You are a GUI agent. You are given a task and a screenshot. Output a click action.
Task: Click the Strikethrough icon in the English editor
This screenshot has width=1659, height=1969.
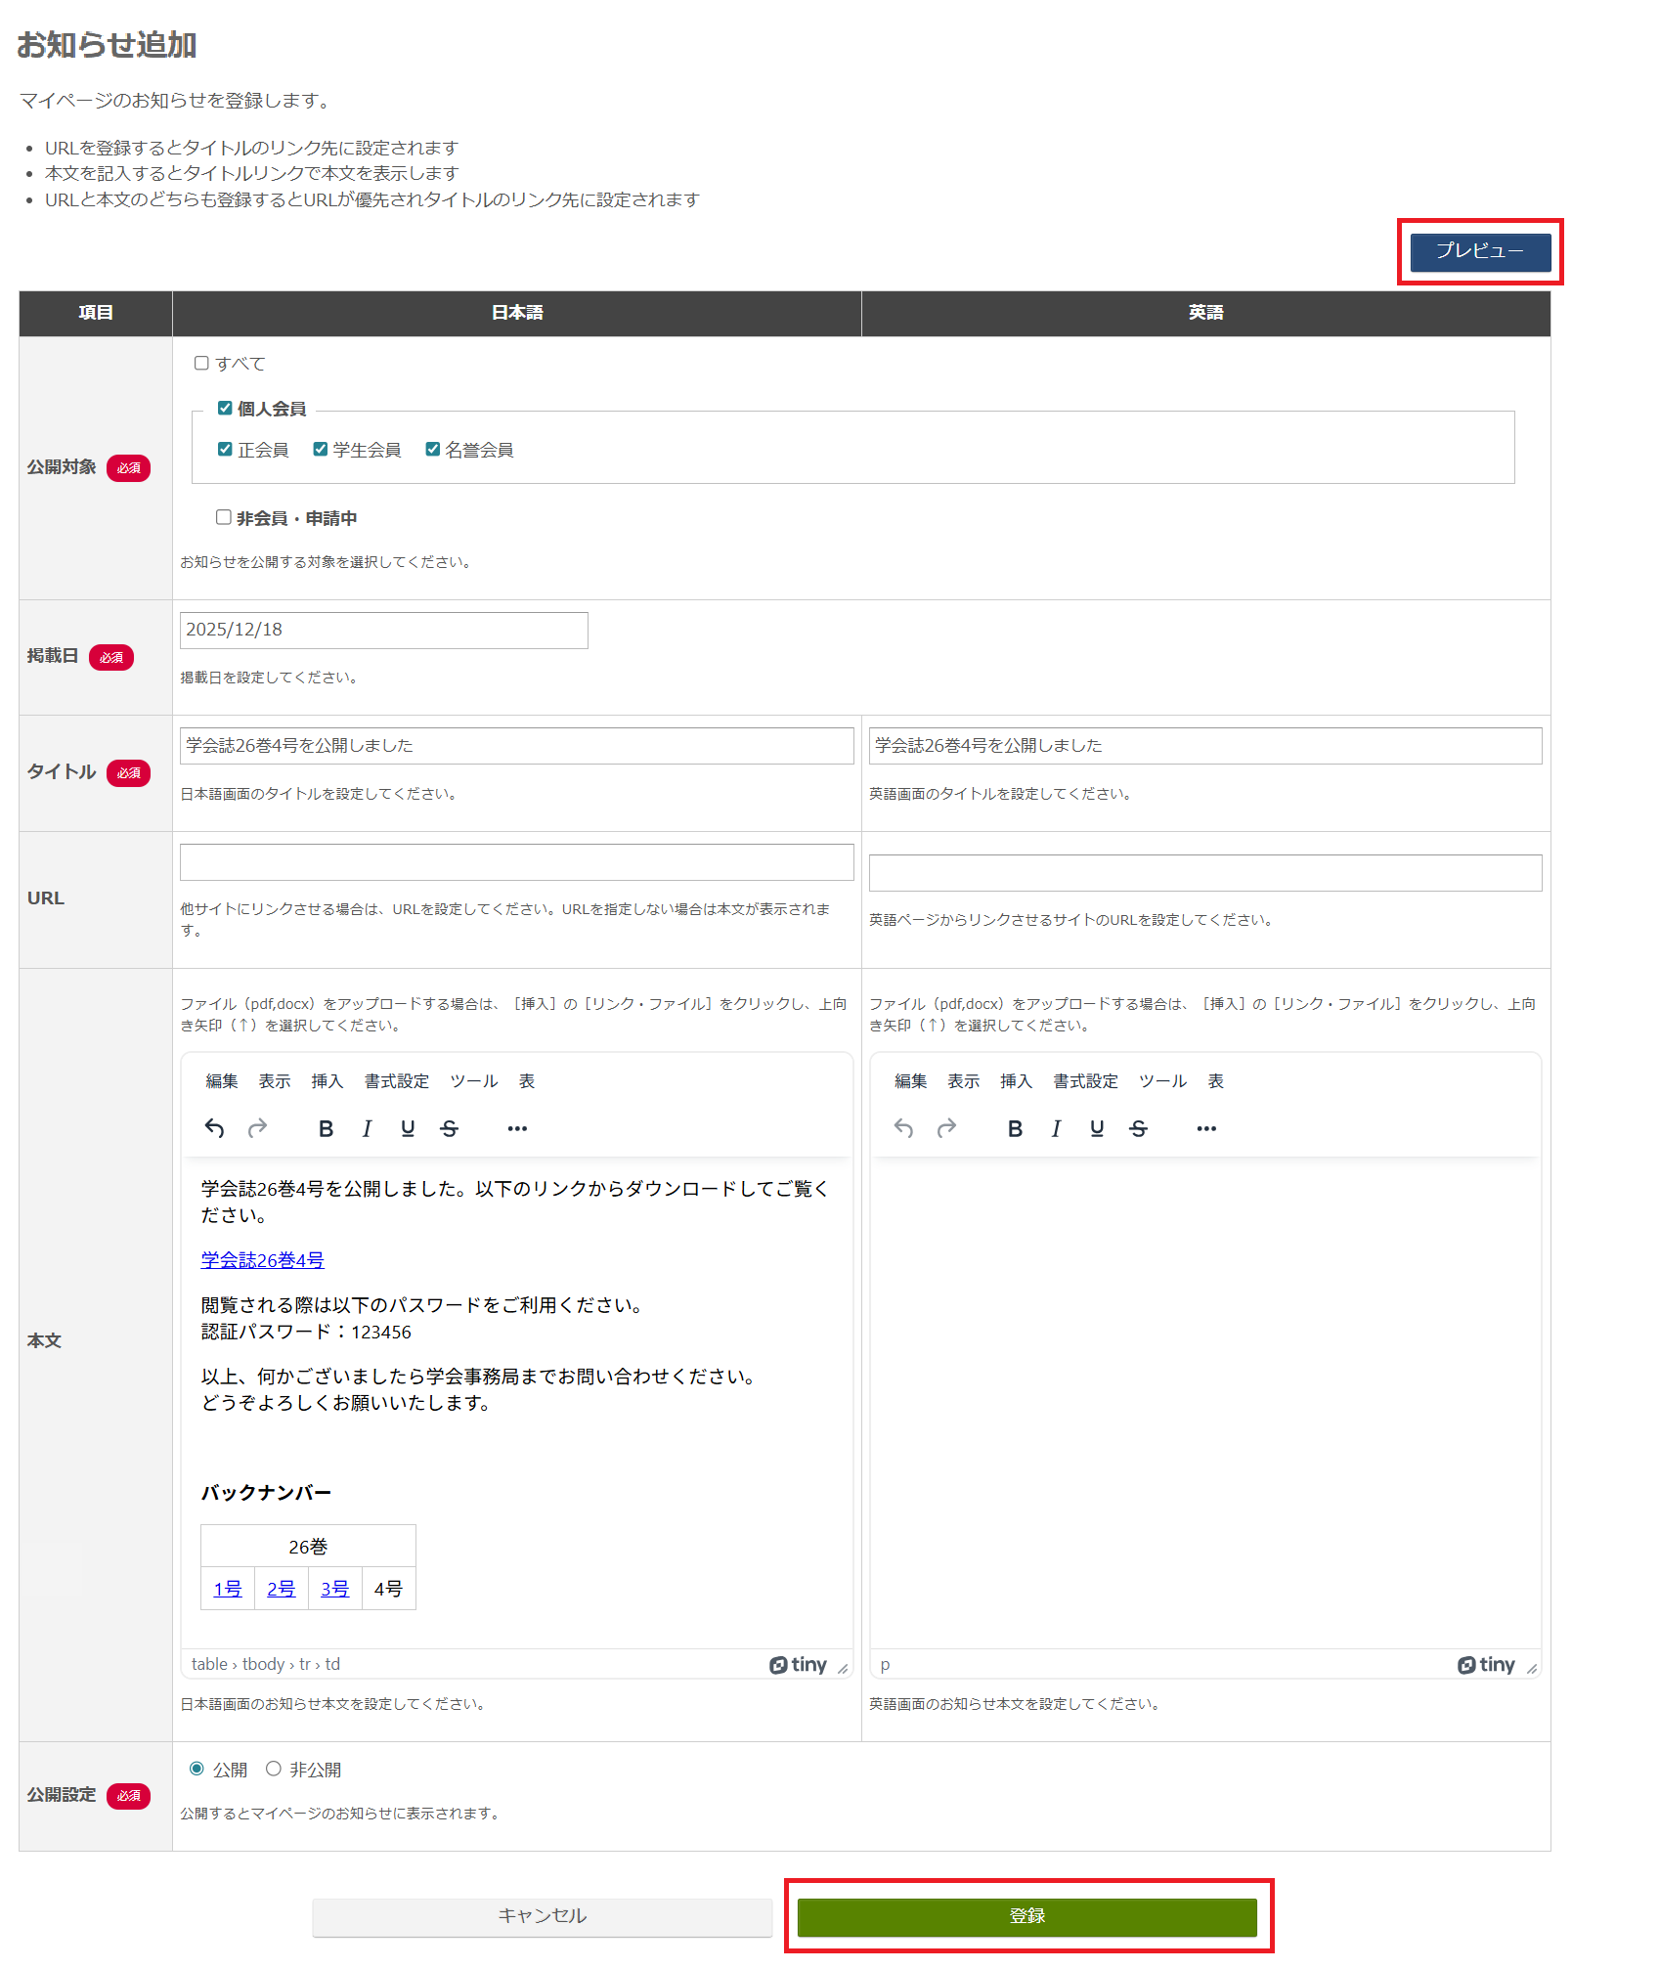click(1138, 1127)
